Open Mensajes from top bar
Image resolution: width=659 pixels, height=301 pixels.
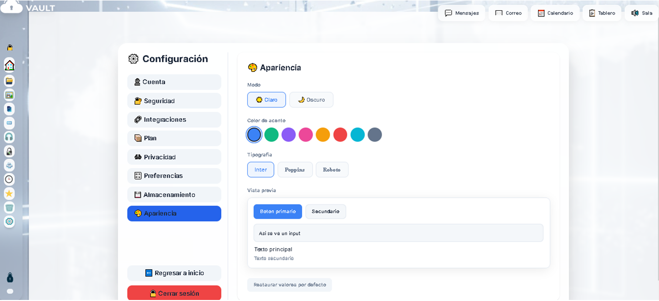pyautogui.click(x=462, y=13)
